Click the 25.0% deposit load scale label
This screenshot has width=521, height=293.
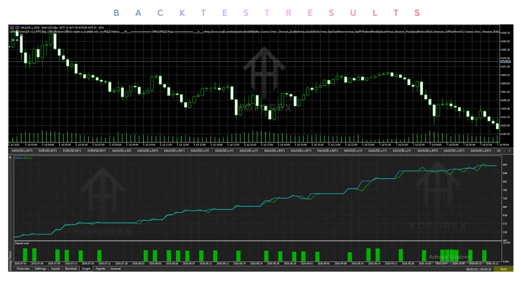click(506, 243)
